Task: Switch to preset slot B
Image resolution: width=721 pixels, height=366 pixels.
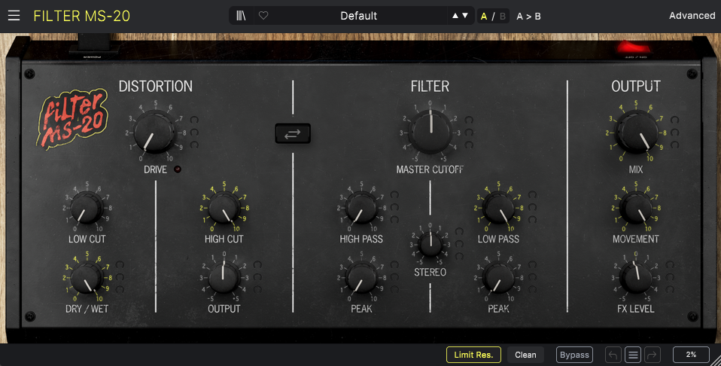Action: point(503,17)
